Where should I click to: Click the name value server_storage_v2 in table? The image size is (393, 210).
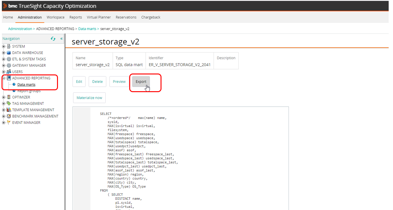pyautogui.click(x=93, y=65)
